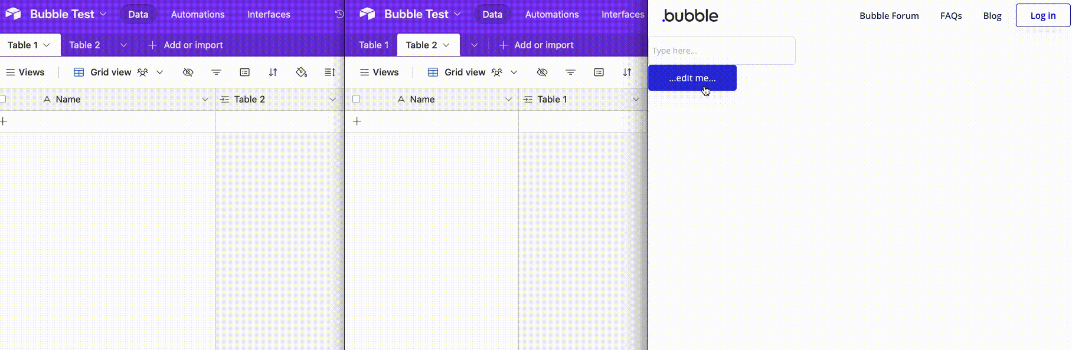Click Add or import in middle window
The height and width of the screenshot is (350, 1072).
[x=536, y=45]
